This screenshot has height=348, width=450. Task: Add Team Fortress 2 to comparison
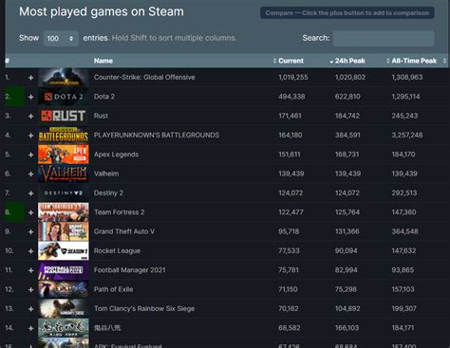tap(30, 212)
